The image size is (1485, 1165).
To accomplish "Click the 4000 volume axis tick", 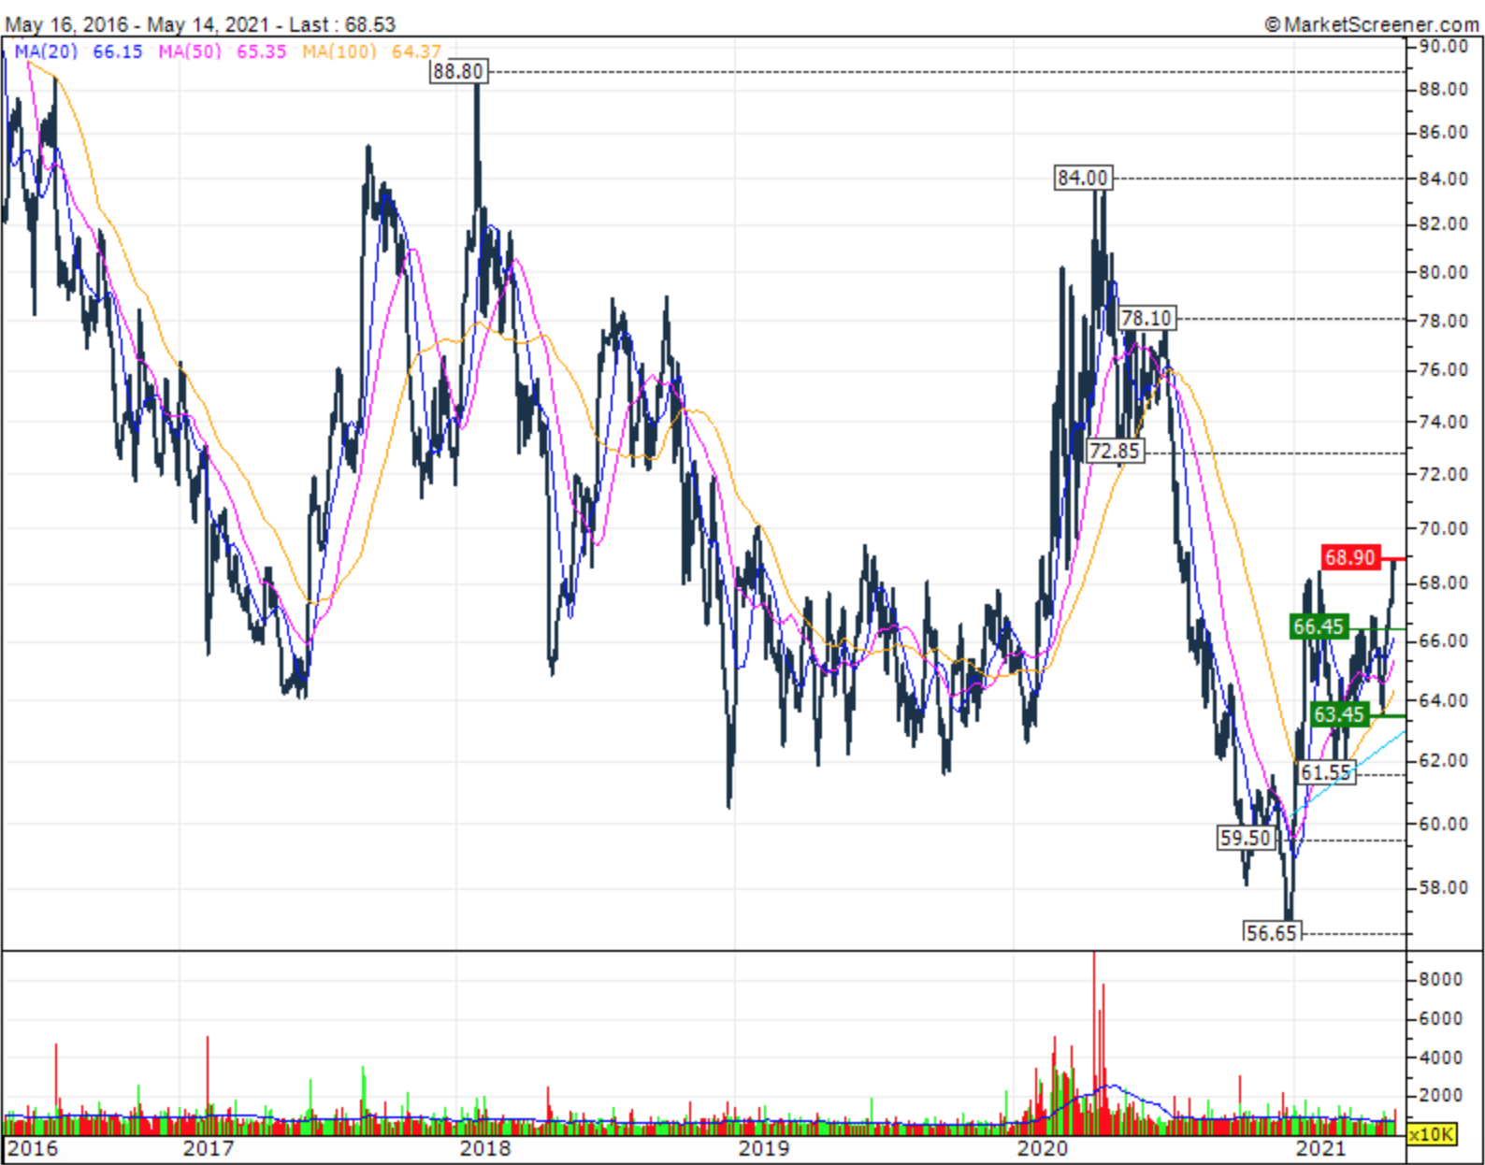I will pos(1440,1057).
